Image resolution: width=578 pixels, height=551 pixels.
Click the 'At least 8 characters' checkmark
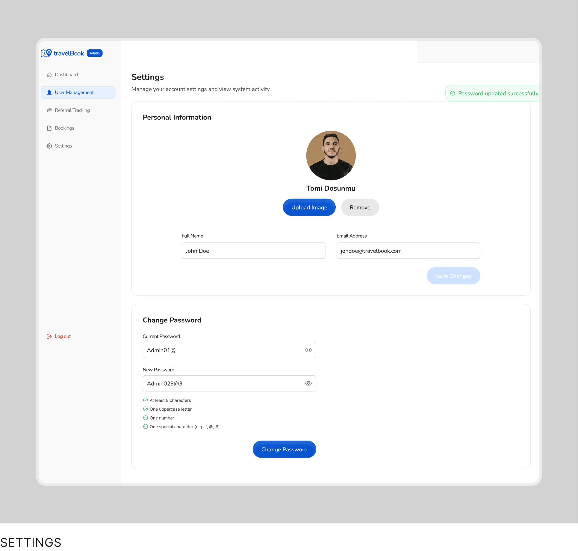pos(146,400)
